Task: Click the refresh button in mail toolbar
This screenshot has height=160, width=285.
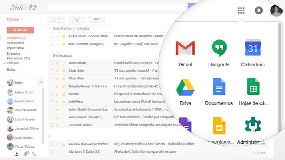Action: [x=77, y=19]
